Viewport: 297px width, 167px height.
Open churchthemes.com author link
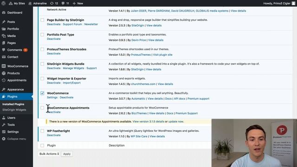[143, 84]
